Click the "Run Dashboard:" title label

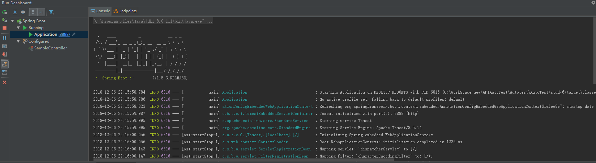click(17, 3)
